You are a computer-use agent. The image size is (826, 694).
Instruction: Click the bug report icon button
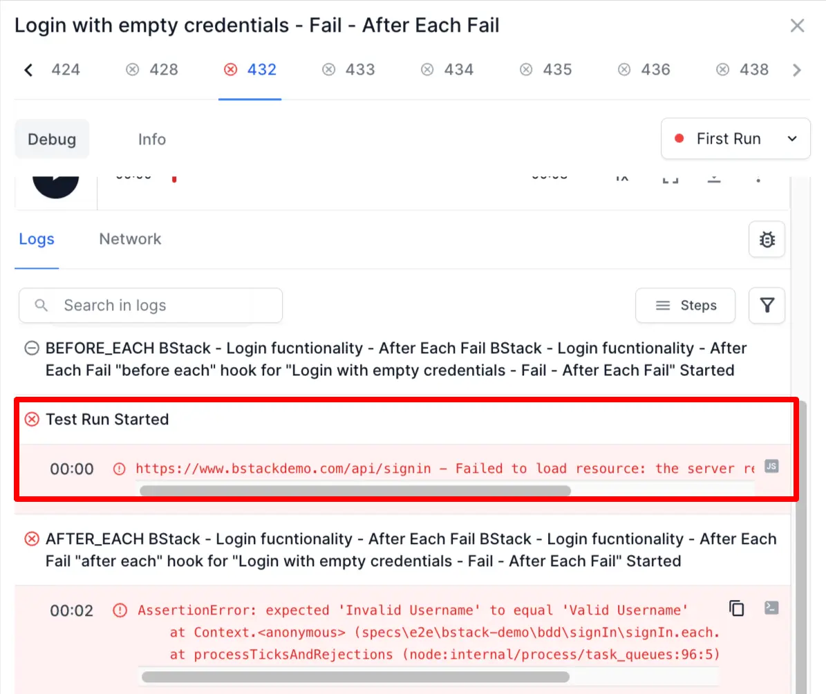(x=767, y=239)
